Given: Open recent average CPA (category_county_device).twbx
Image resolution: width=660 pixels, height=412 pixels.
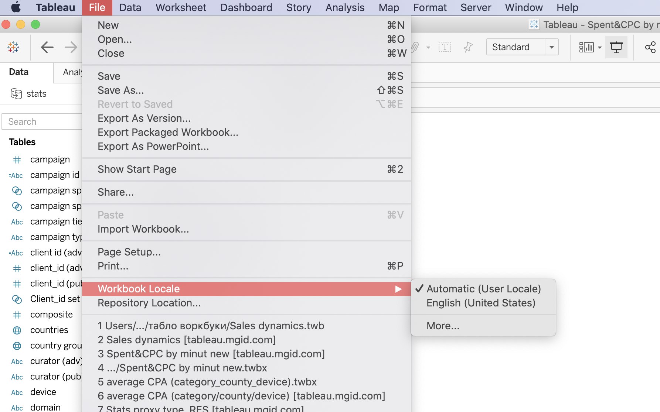Looking at the screenshot, I should (246, 382).
